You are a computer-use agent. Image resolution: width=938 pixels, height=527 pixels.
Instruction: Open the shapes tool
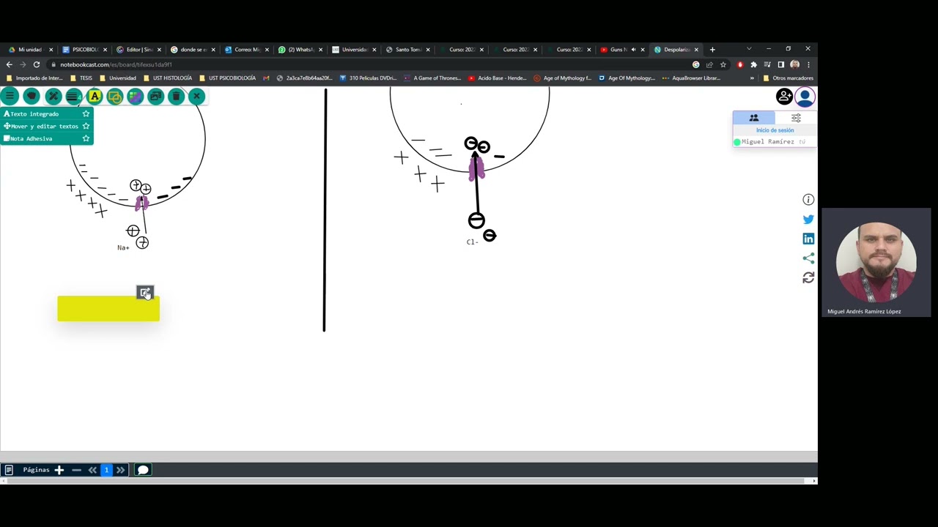tap(114, 97)
